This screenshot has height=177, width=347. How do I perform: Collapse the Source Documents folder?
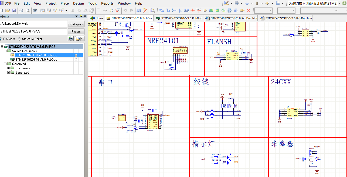5,51
